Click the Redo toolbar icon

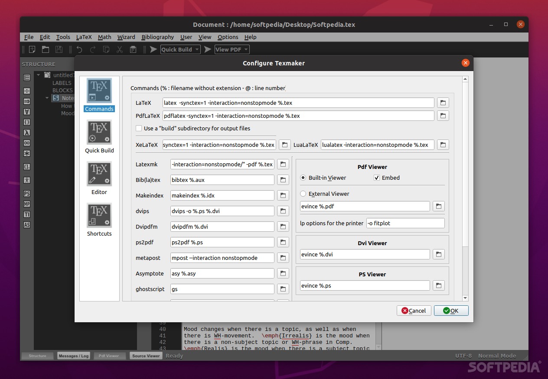coord(93,49)
